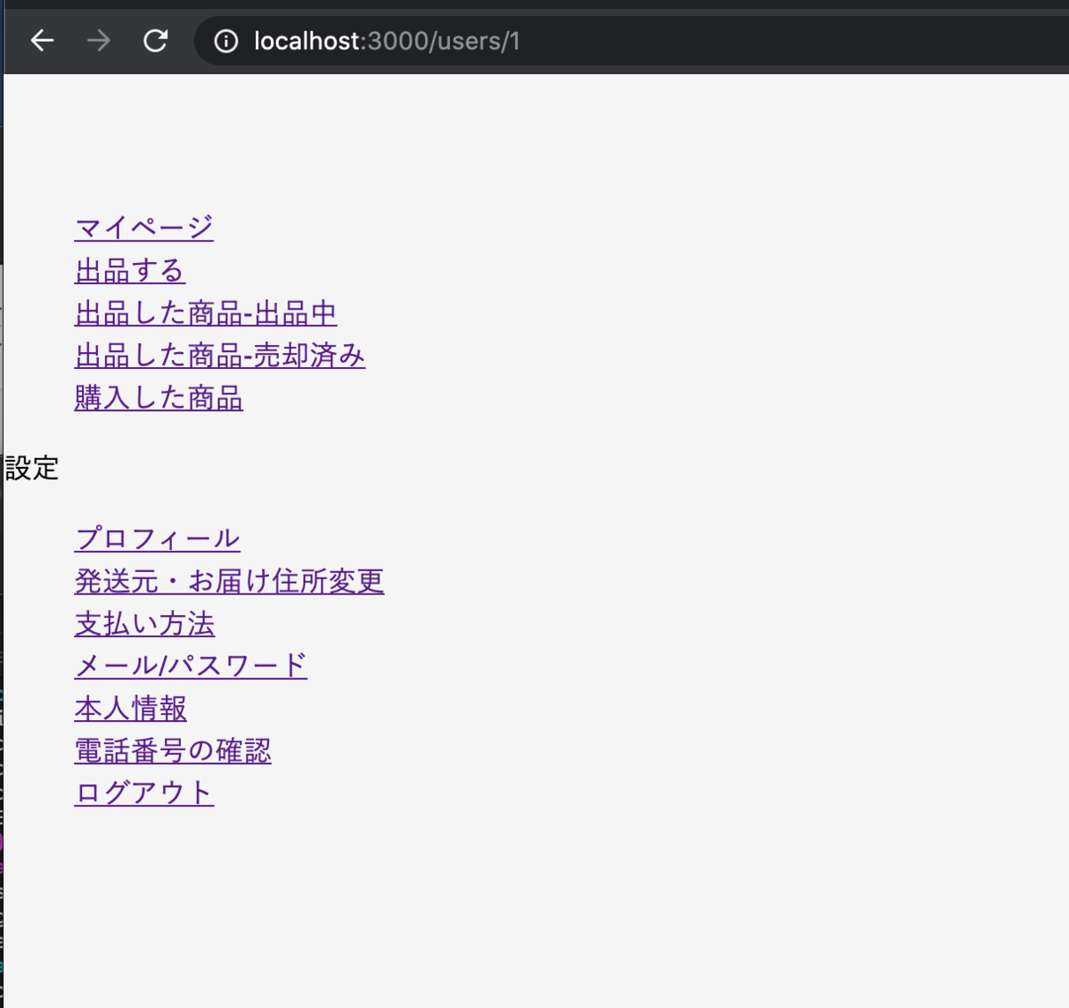This screenshot has width=1069, height=1008.
Task: Reload the page with the refresh icon
Action: click(x=156, y=41)
